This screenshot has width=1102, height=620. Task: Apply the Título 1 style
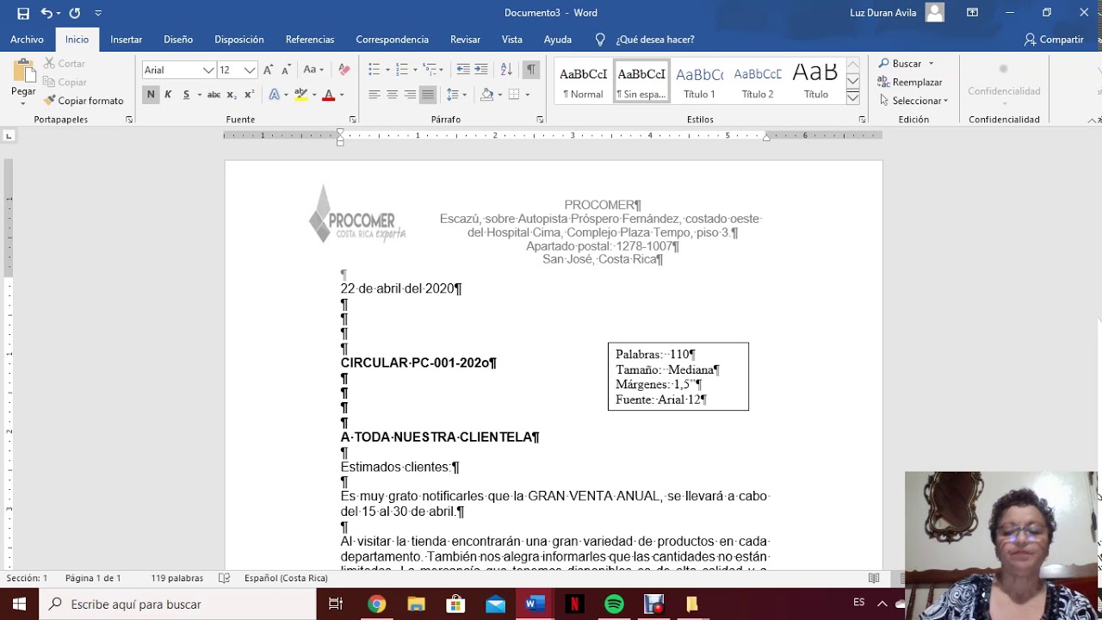point(699,82)
